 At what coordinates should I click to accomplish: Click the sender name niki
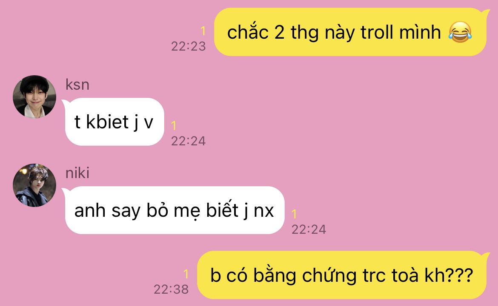[77, 173]
